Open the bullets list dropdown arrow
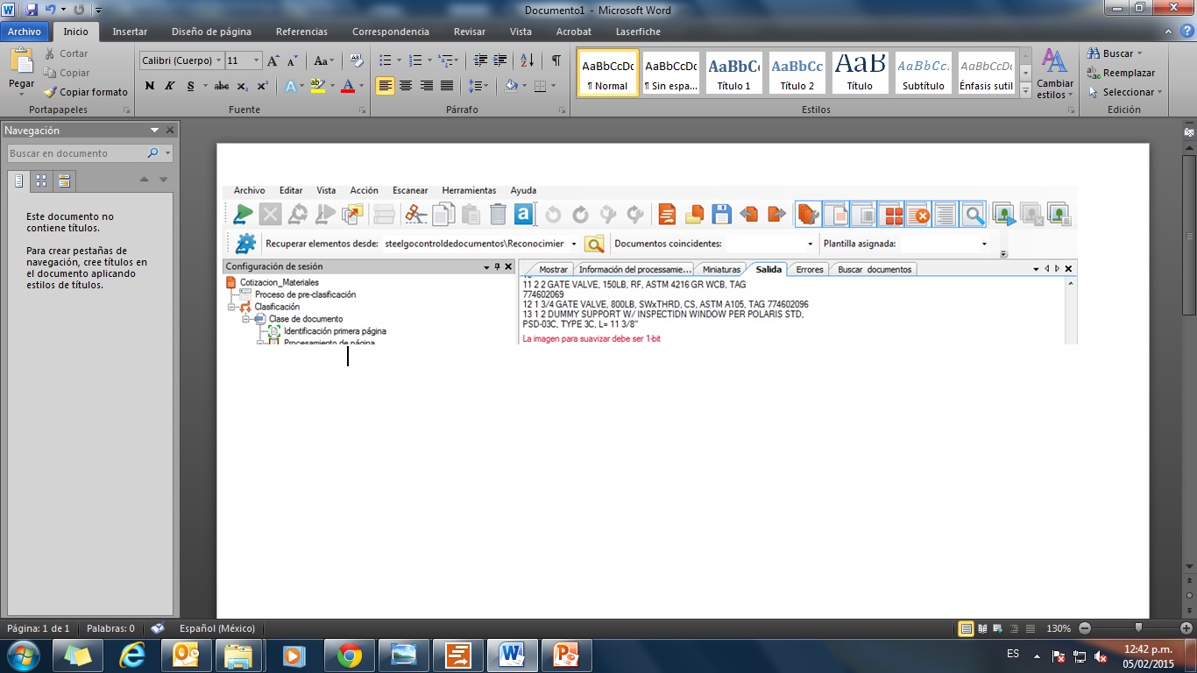 [x=399, y=60]
